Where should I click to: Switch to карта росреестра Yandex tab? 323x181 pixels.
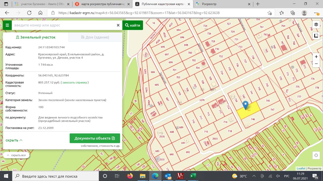(103, 4)
